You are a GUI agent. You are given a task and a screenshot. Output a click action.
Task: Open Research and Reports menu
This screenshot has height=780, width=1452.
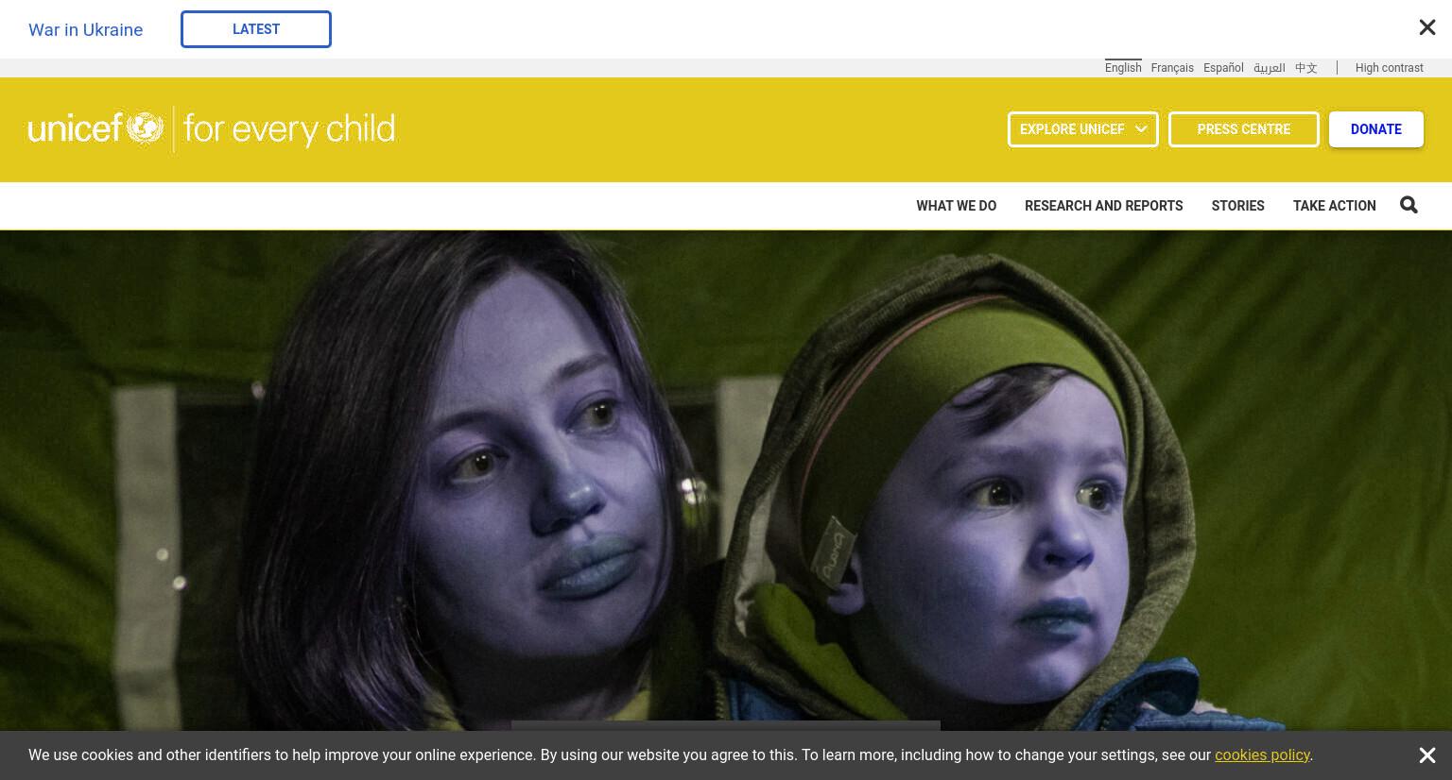(1103, 206)
